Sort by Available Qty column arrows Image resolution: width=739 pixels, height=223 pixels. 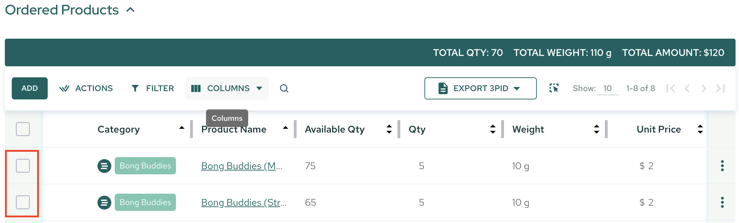[389, 129]
